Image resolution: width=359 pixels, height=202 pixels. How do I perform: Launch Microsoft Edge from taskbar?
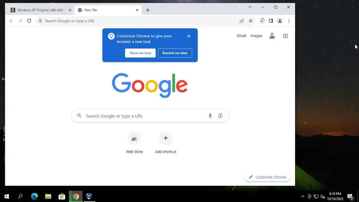(34, 196)
